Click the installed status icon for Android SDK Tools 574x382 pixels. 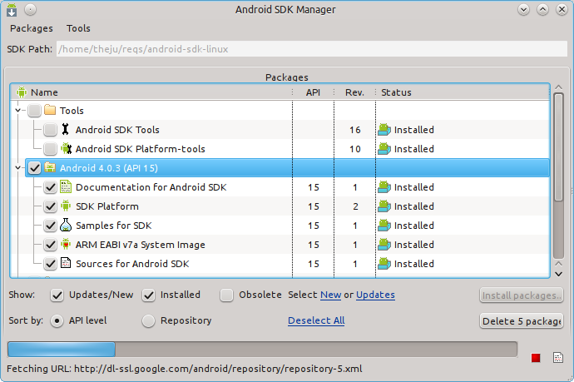click(384, 130)
